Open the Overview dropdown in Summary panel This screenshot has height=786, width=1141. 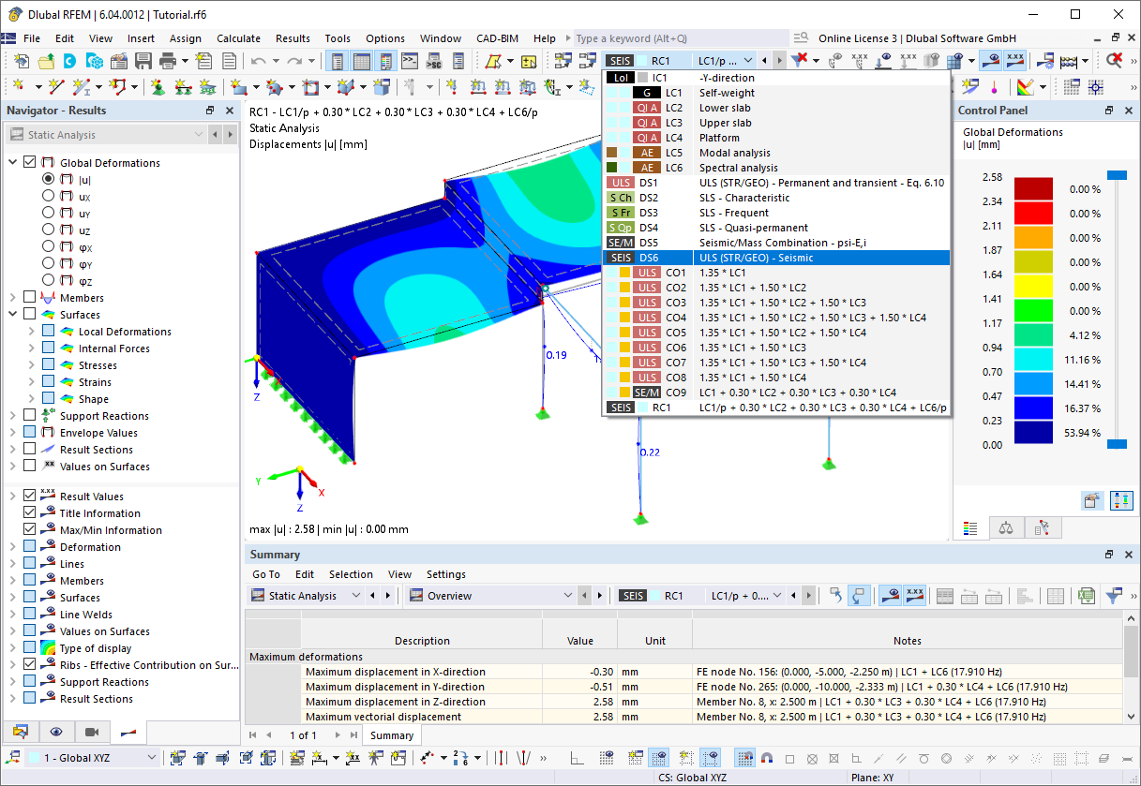pos(491,596)
